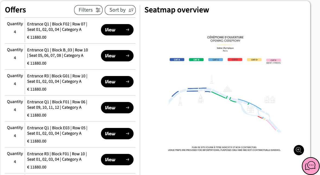Click arrow on Block E03 Row 05 offer

[x=128, y=134]
